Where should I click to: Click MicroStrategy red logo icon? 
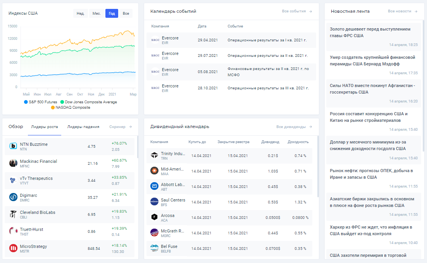point(13,248)
